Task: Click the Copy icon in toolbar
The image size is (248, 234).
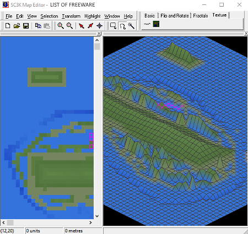Action: coord(38,26)
